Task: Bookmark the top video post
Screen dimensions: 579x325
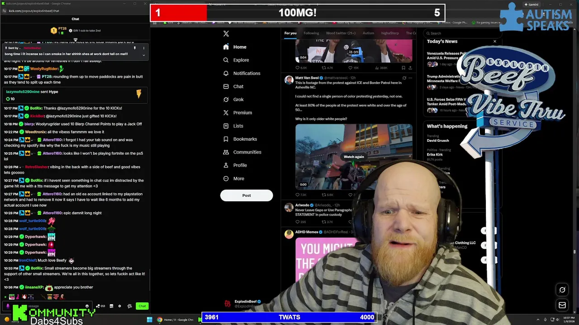Action: (403, 68)
